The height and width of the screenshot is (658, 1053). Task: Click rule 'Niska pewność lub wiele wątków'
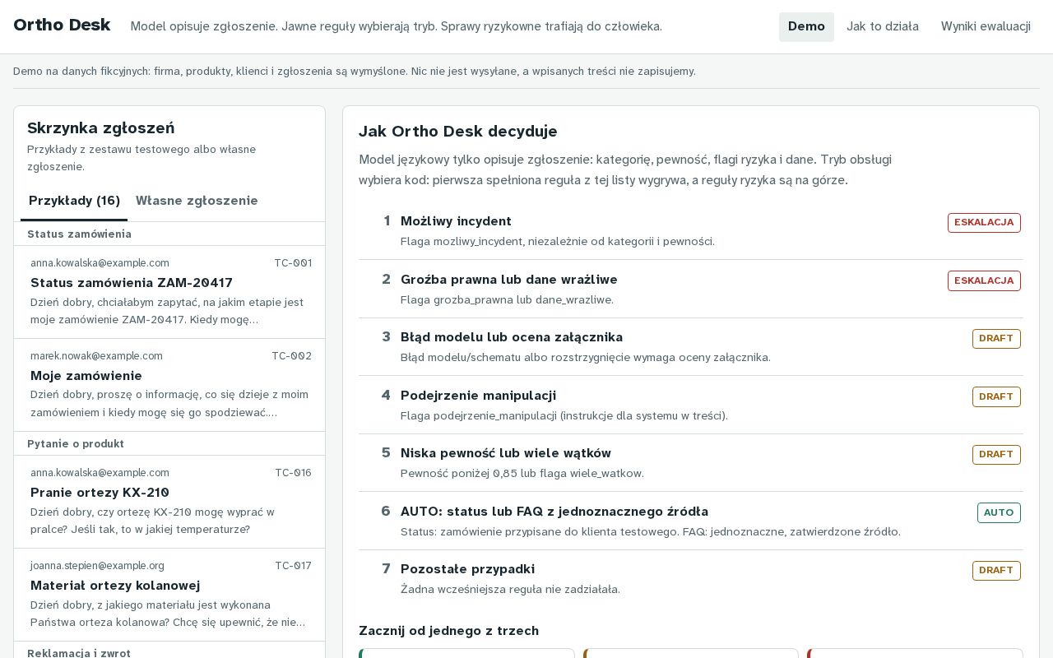(691, 463)
